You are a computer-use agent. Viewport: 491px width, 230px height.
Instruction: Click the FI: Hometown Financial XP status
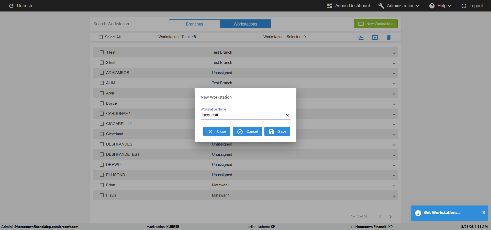[372, 227]
